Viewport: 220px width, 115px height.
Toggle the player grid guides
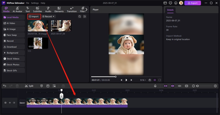(x=155, y=80)
